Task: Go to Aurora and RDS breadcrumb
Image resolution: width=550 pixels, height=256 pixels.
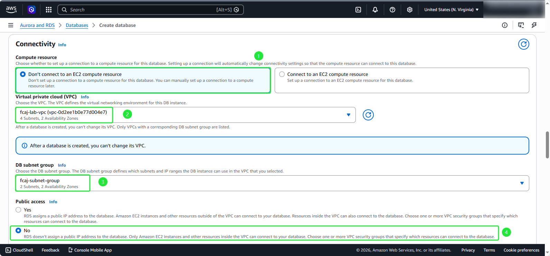Action: tap(37, 25)
